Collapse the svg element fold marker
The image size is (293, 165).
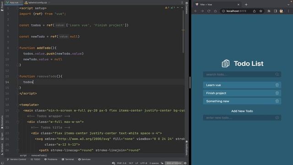click(18, 139)
